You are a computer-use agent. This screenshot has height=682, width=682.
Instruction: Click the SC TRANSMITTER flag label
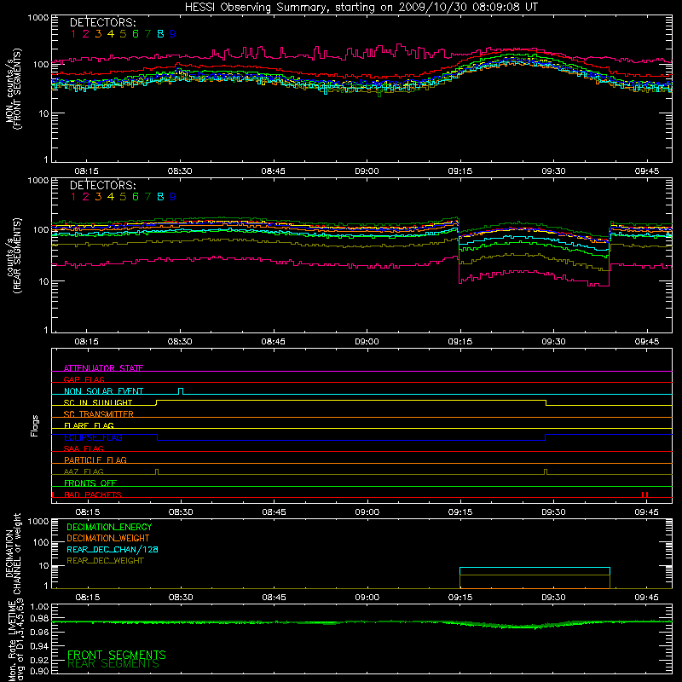pos(99,414)
